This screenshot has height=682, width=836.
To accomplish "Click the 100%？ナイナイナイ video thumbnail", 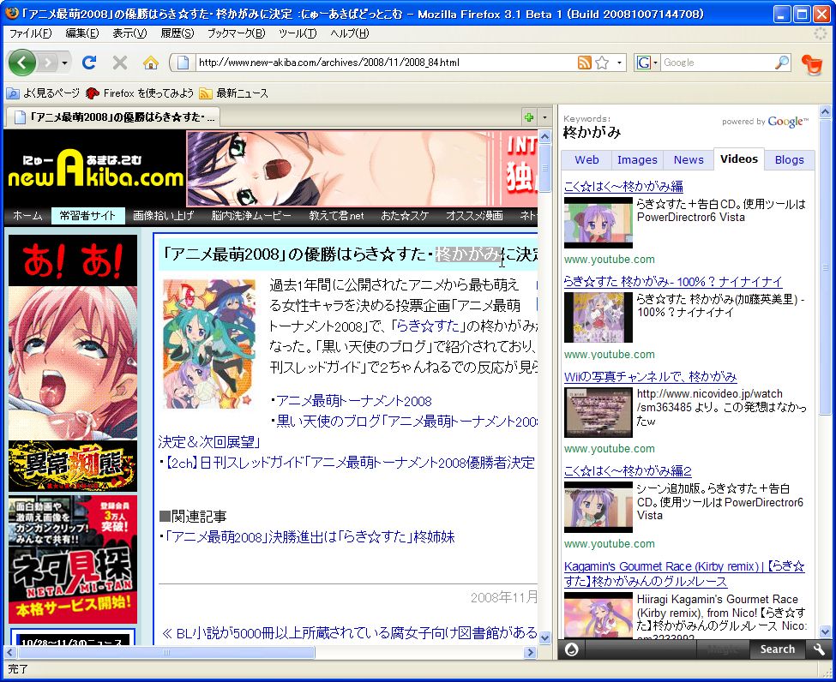I will pyautogui.click(x=598, y=318).
